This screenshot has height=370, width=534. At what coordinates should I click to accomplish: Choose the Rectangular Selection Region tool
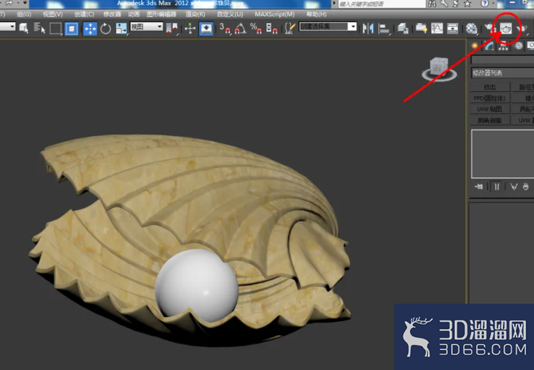coord(55,29)
